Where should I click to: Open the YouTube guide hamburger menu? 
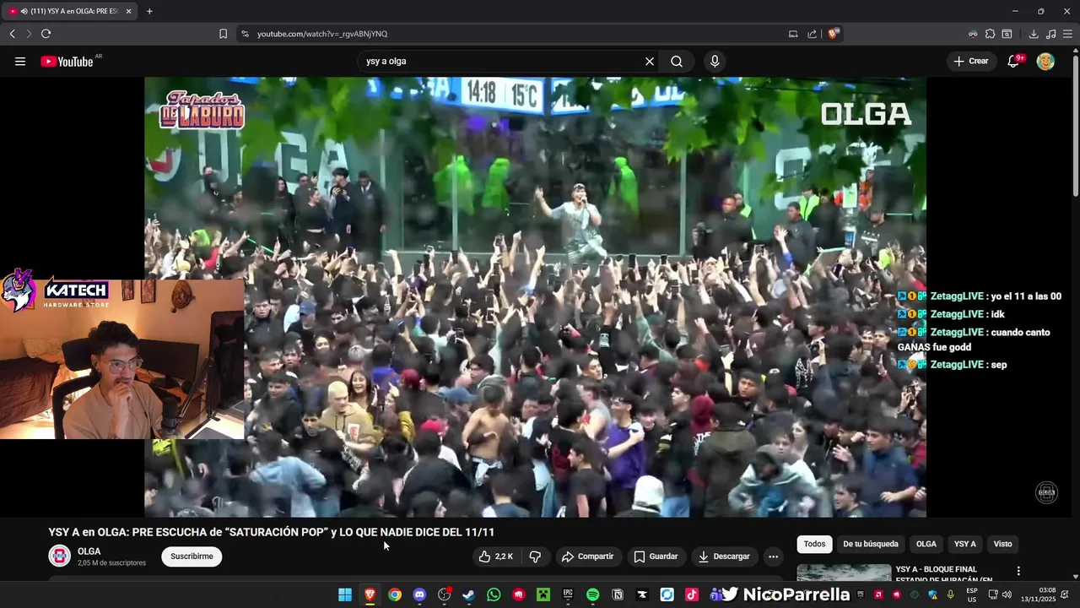20,62
